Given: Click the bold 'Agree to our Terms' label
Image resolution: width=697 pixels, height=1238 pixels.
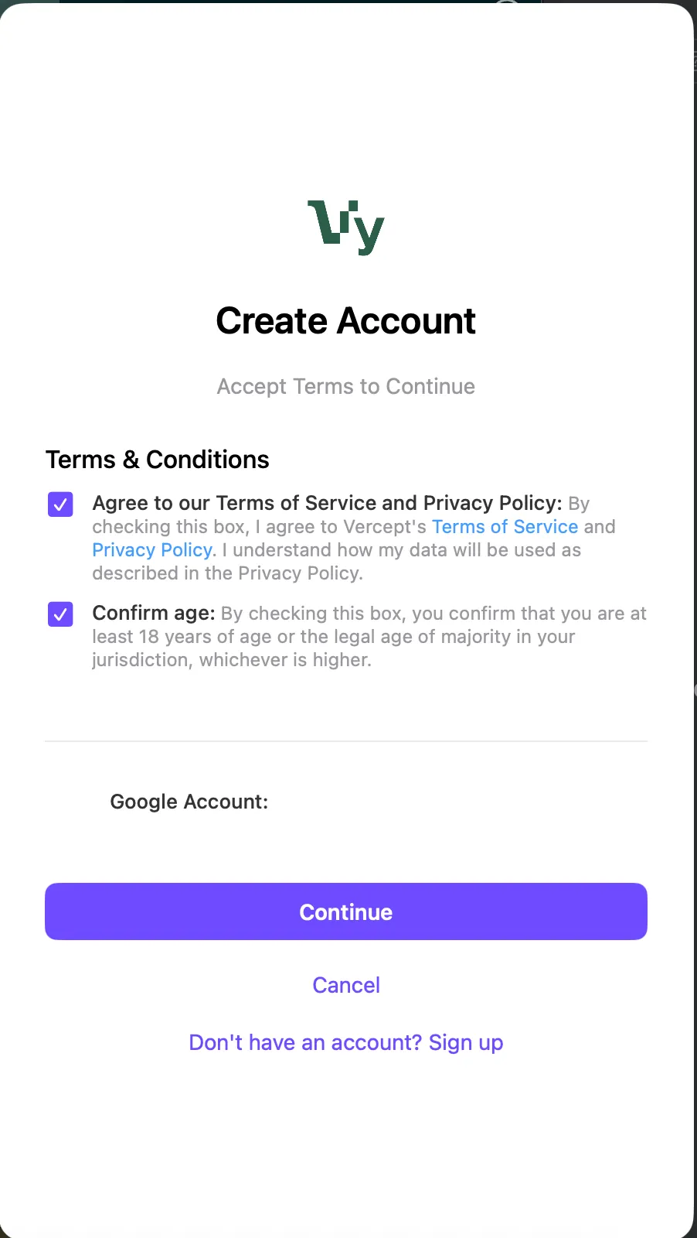Looking at the screenshot, I should coord(327,503).
